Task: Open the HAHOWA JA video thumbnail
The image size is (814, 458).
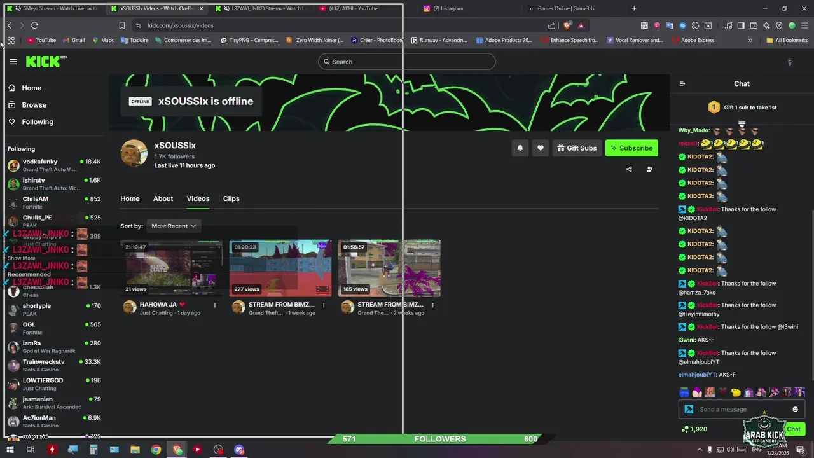Action: pyautogui.click(x=172, y=268)
